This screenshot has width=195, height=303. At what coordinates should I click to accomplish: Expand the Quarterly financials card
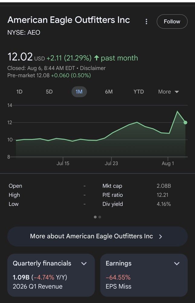coord(51,275)
